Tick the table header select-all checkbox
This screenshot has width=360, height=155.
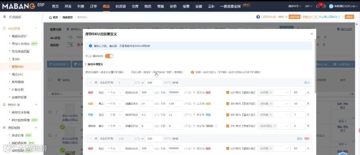(x=50, y=80)
